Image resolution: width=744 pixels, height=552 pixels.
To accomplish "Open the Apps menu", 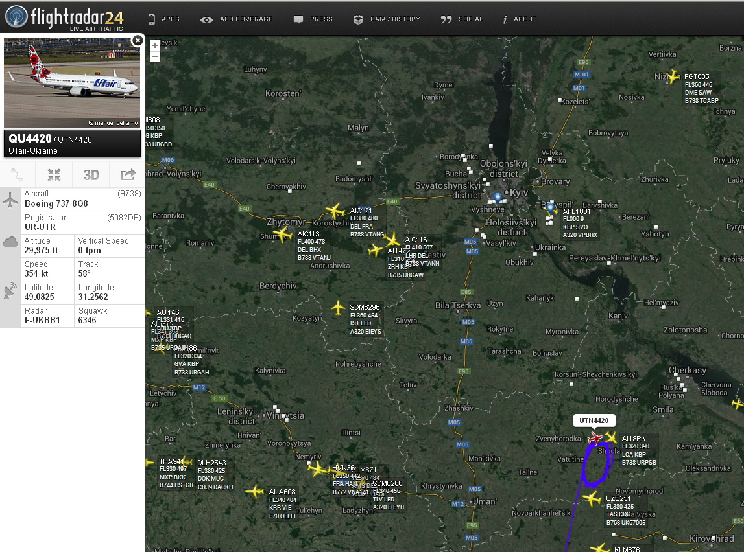I will coord(163,19).
